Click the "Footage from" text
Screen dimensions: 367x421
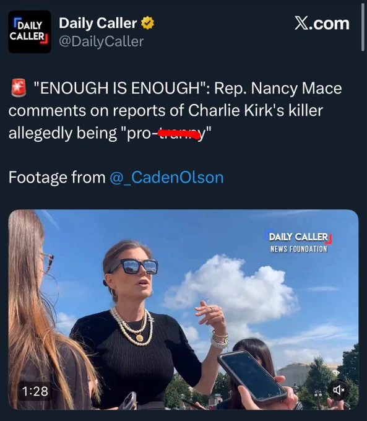57,178
